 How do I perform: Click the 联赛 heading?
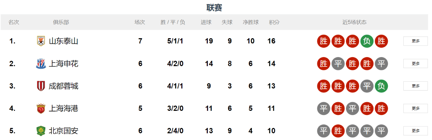214,7
